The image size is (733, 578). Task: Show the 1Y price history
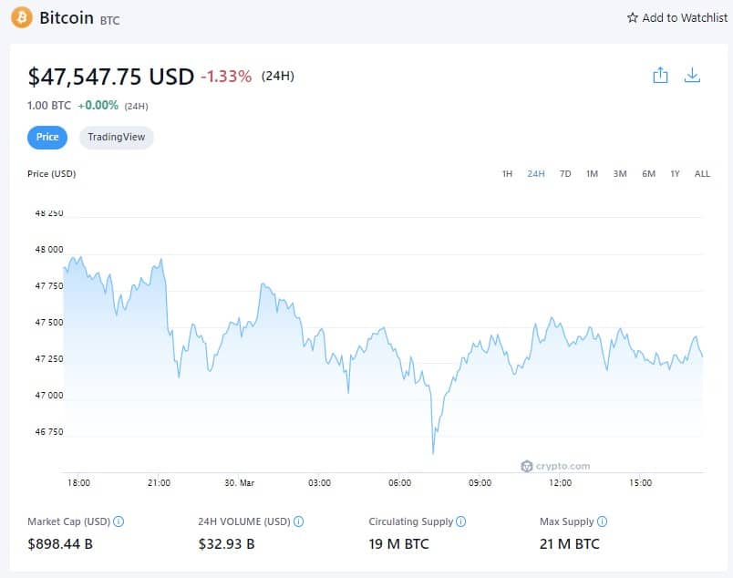coord(675,173)
